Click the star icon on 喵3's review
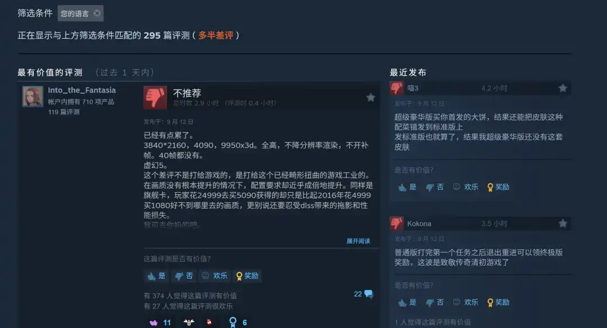The height and width of the screenshot is (328, 607). [563, 88]
